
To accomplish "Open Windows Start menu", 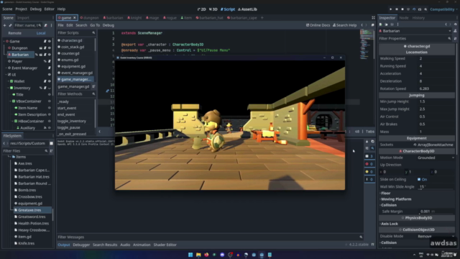I will tap(190, 255).
